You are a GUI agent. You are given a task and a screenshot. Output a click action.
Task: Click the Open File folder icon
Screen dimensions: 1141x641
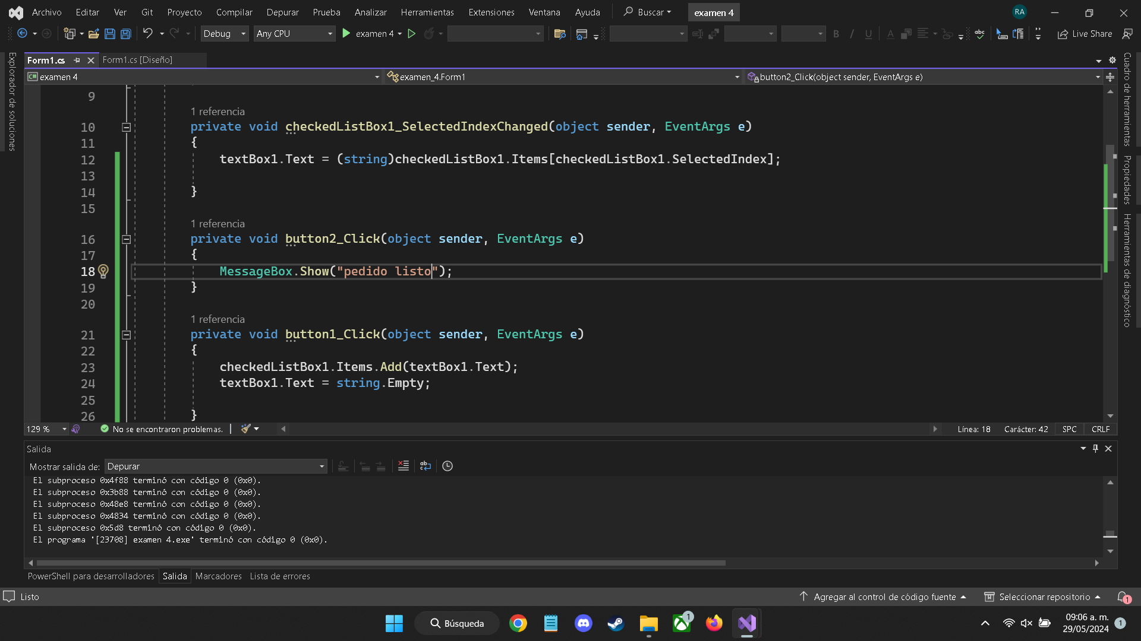tap(93, 34)
